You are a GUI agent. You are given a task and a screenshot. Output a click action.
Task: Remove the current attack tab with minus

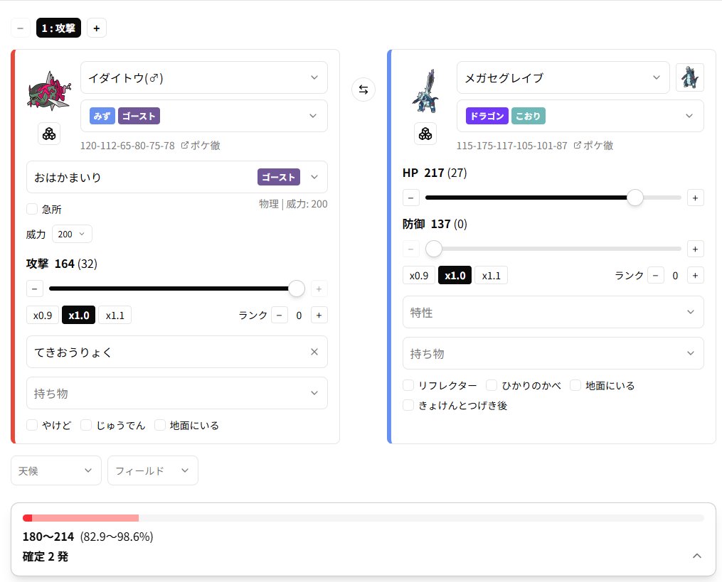click(20, 28)
